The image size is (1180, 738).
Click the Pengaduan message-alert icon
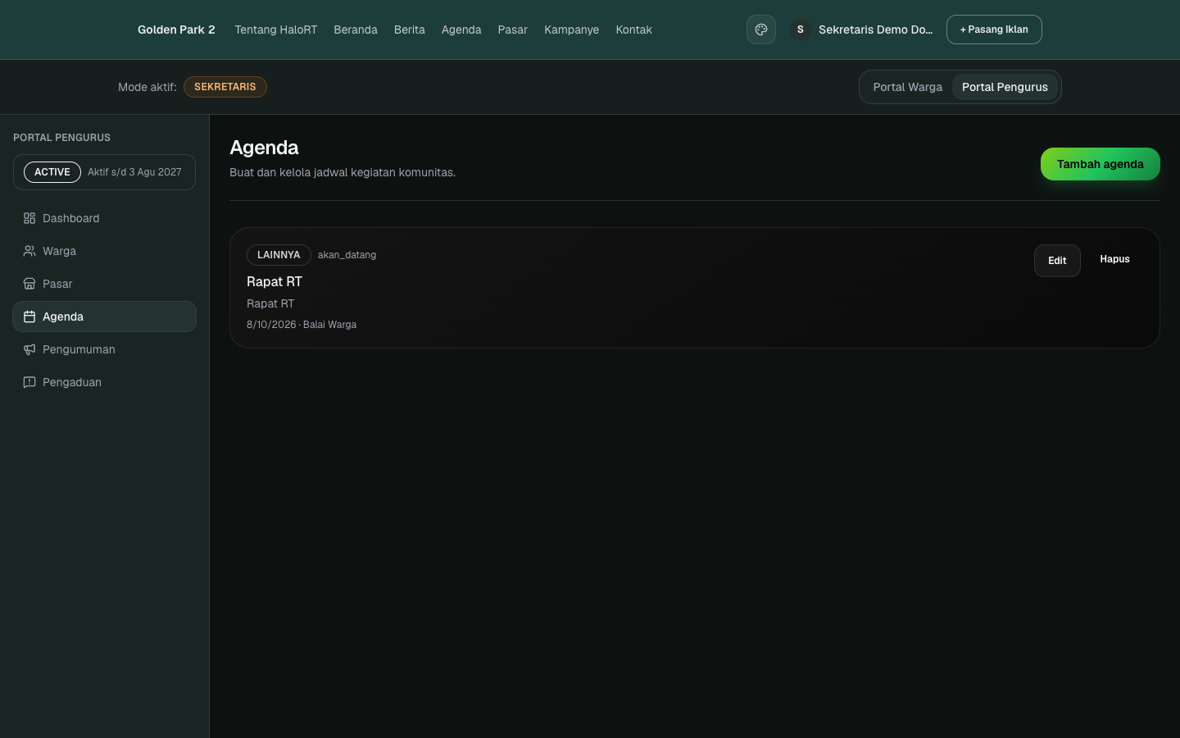pyautogui.click(x=29, y=382)
